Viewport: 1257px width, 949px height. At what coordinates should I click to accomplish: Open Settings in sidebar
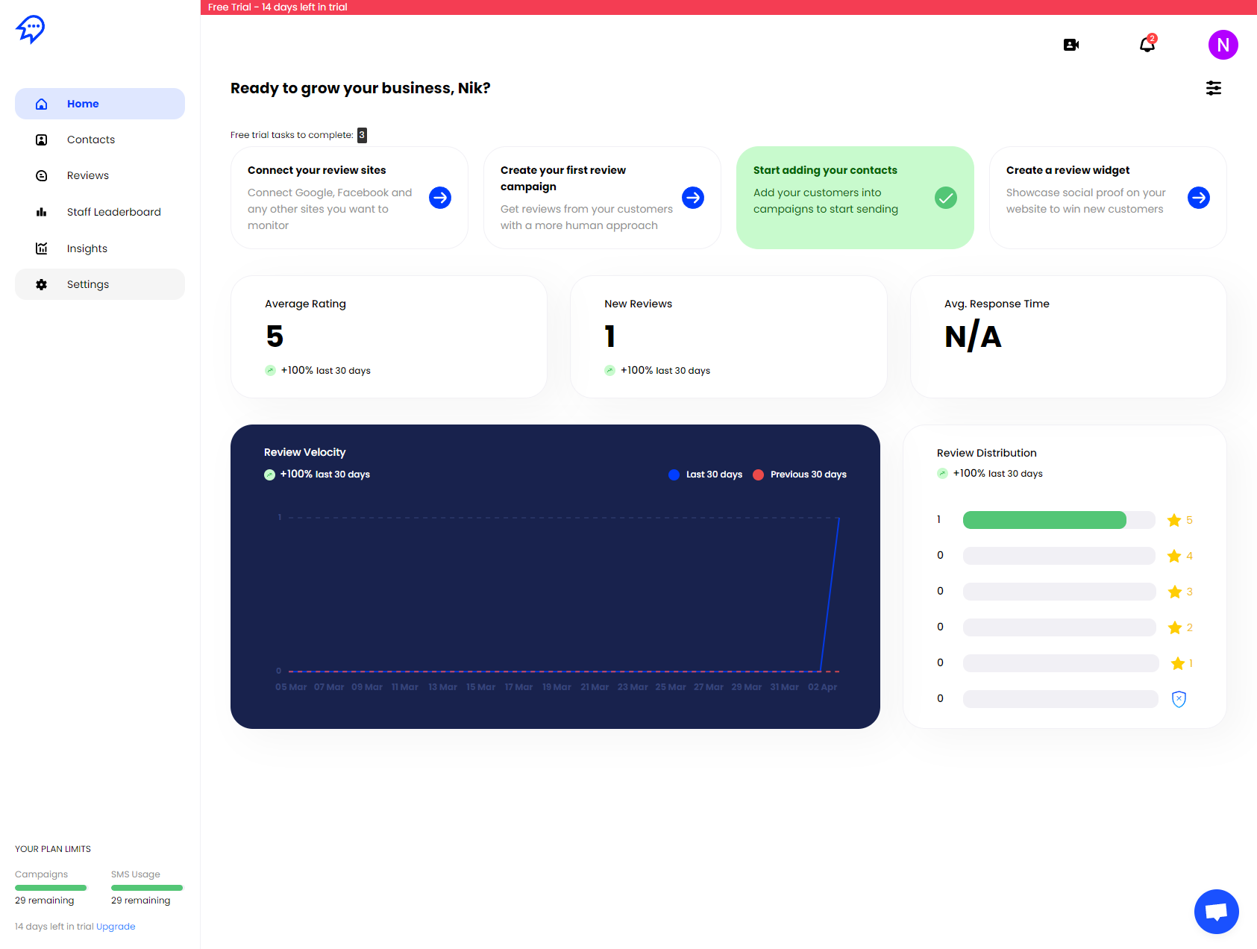click(100, 284)
